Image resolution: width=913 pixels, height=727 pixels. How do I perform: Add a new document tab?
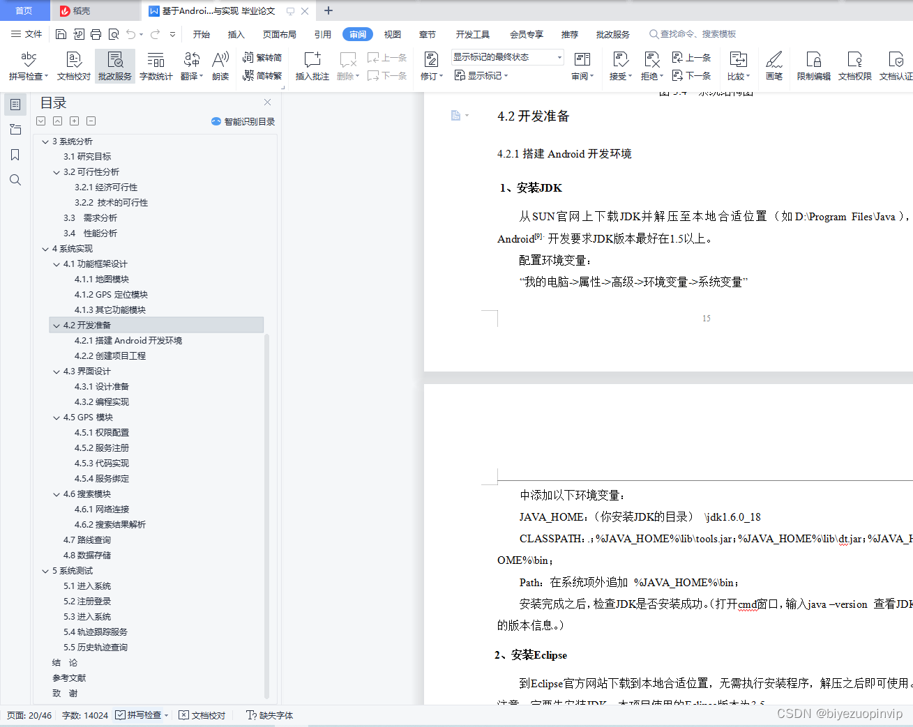pos(329,10)
